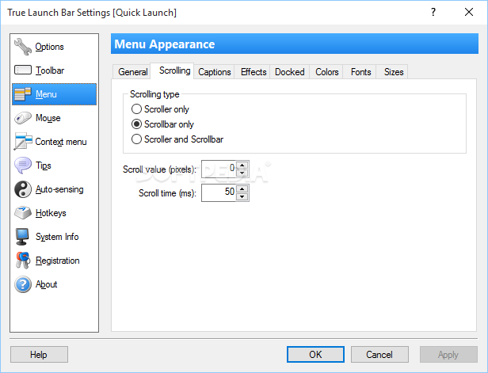Open the Options category label
The image size is (488, 373).
[x=49, y=47]
